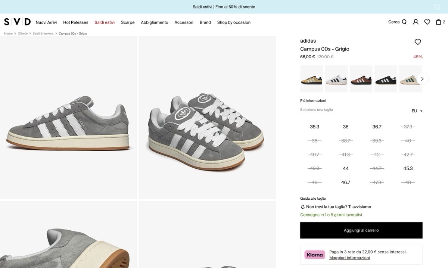Open Guida alle taglie link
Image resolution: width=448 pixels, height=268 pixels.
click(x=313, y=198)
